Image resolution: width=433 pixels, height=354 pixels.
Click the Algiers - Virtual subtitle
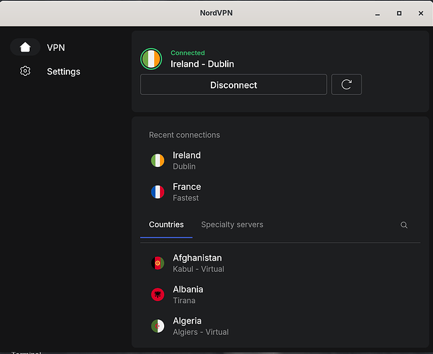click(200, 332)
